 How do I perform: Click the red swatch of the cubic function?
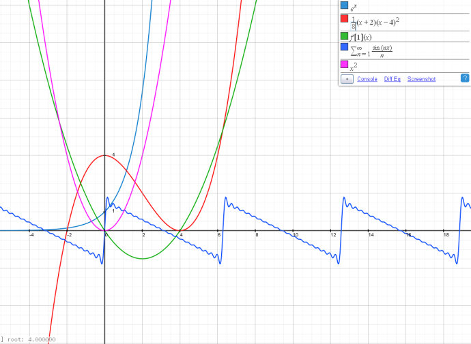344,18
